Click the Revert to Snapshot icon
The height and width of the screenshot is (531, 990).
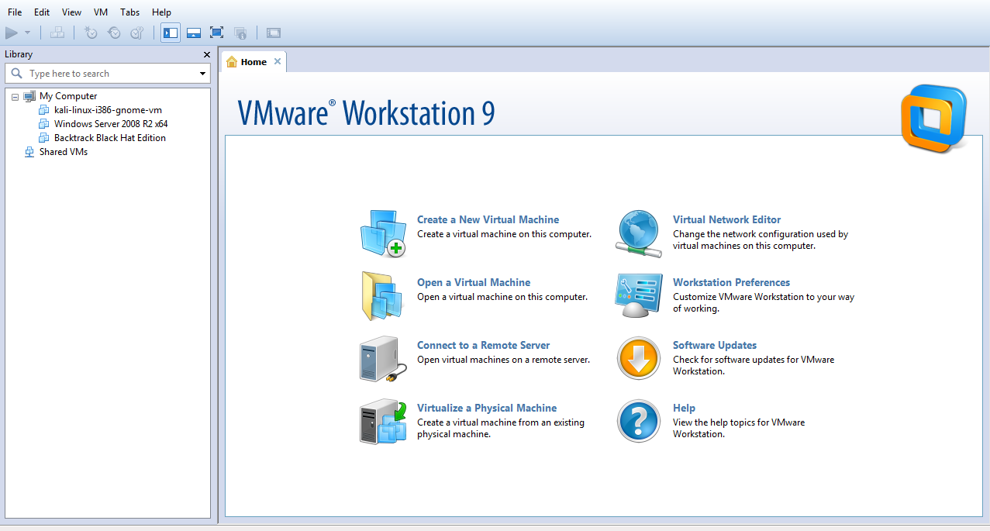(x=114, y=33)
